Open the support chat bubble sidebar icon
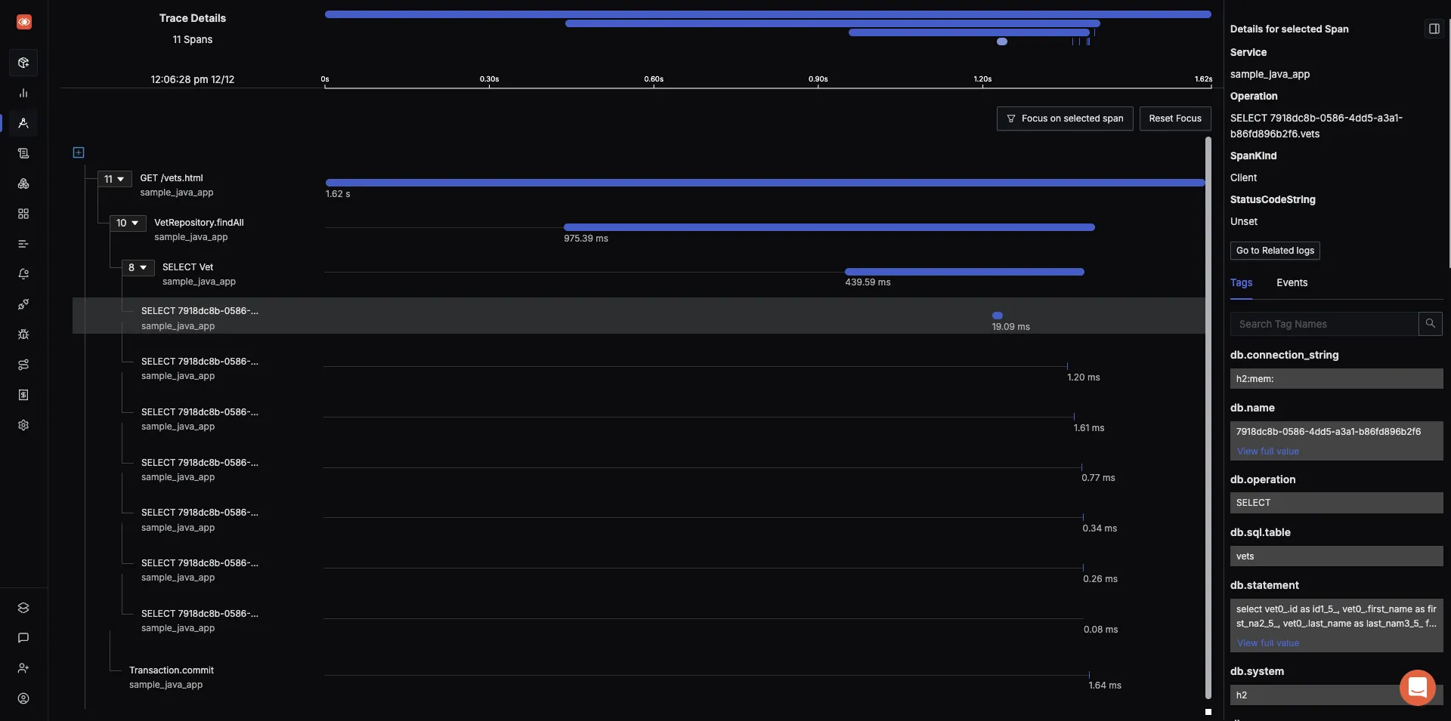This screenshot has width=1451, height=721. 23,638
